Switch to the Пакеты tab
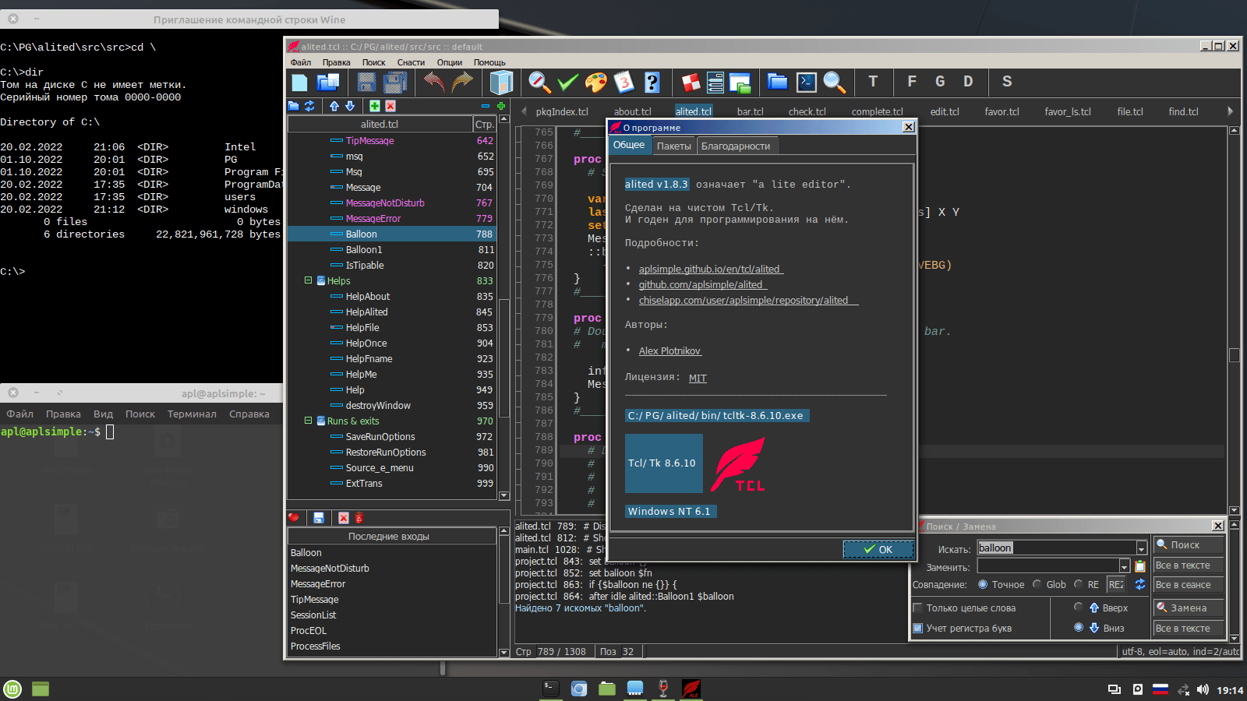This screenshot has height=701, width=1247. tap(673, 146)
